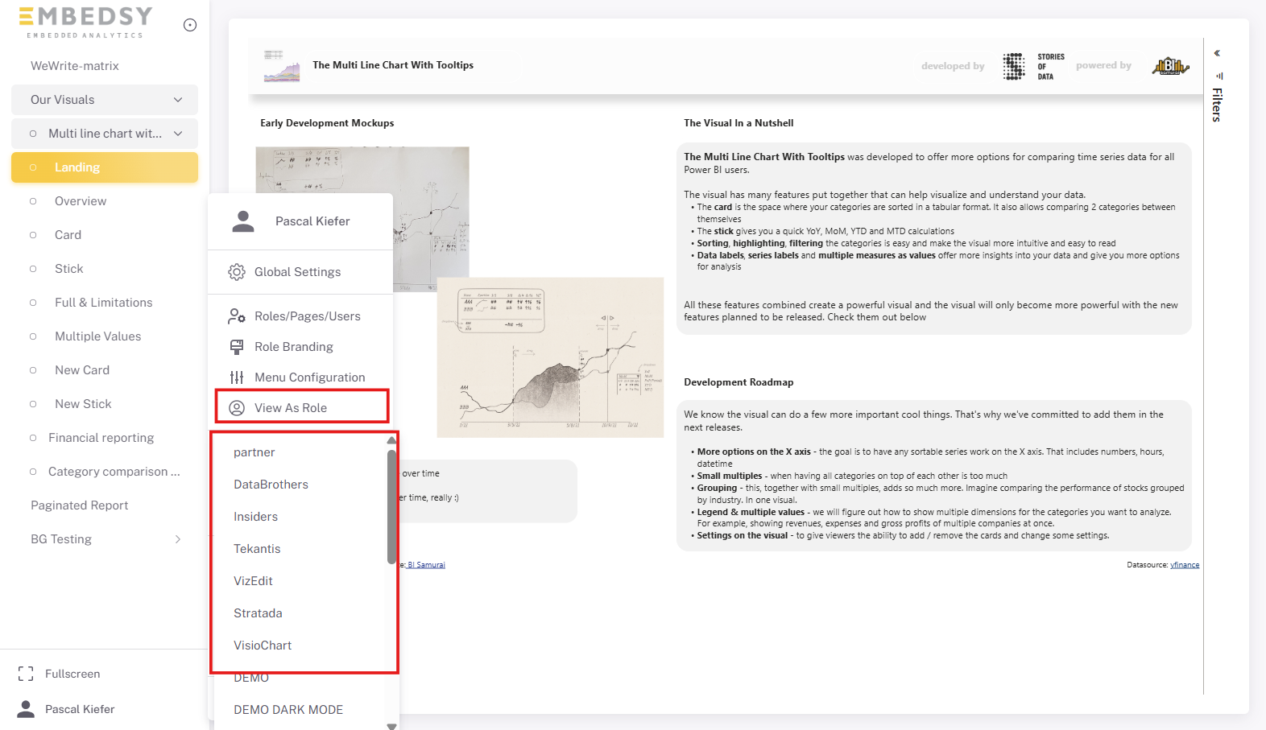
Task: Select the VisioChart role entry
Action: 263,645
